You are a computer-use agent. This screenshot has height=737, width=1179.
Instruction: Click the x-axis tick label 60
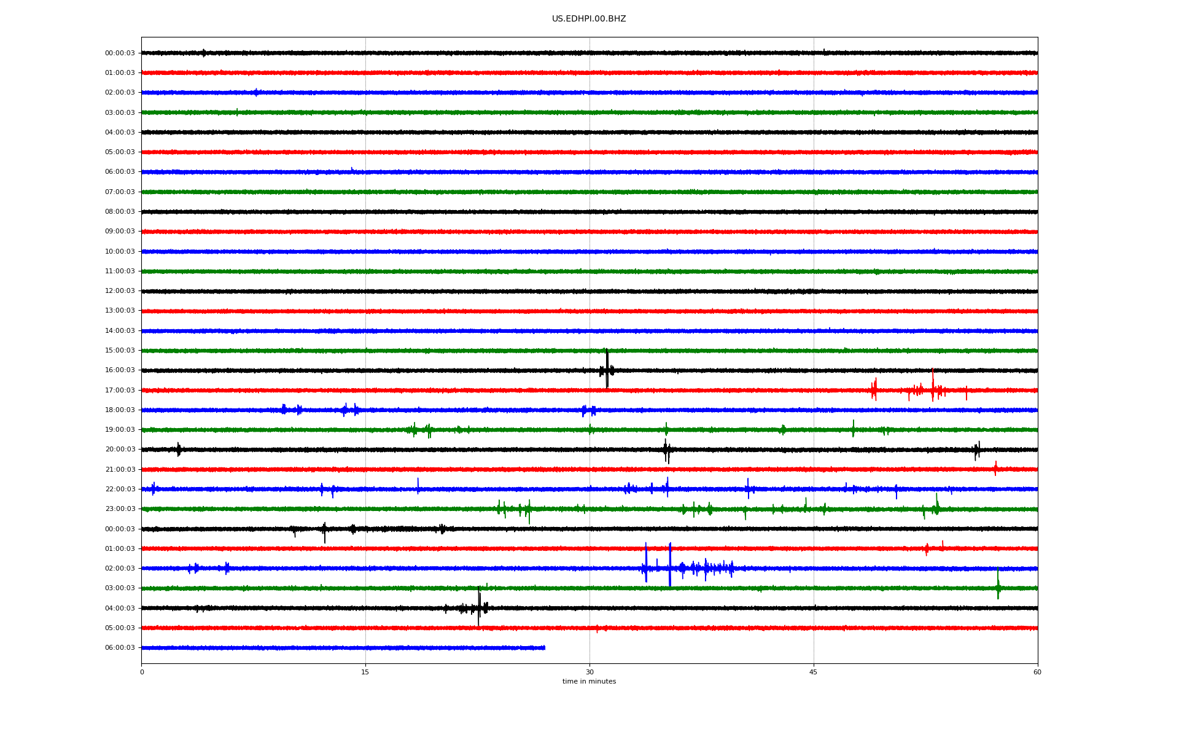pyautogui.click(x=1037, y=672)
